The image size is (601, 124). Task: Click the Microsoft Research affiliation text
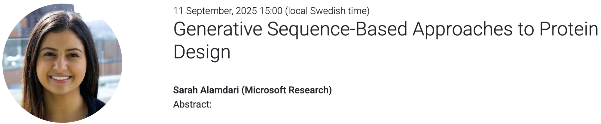pyautogui.click(x=287, y=90)
